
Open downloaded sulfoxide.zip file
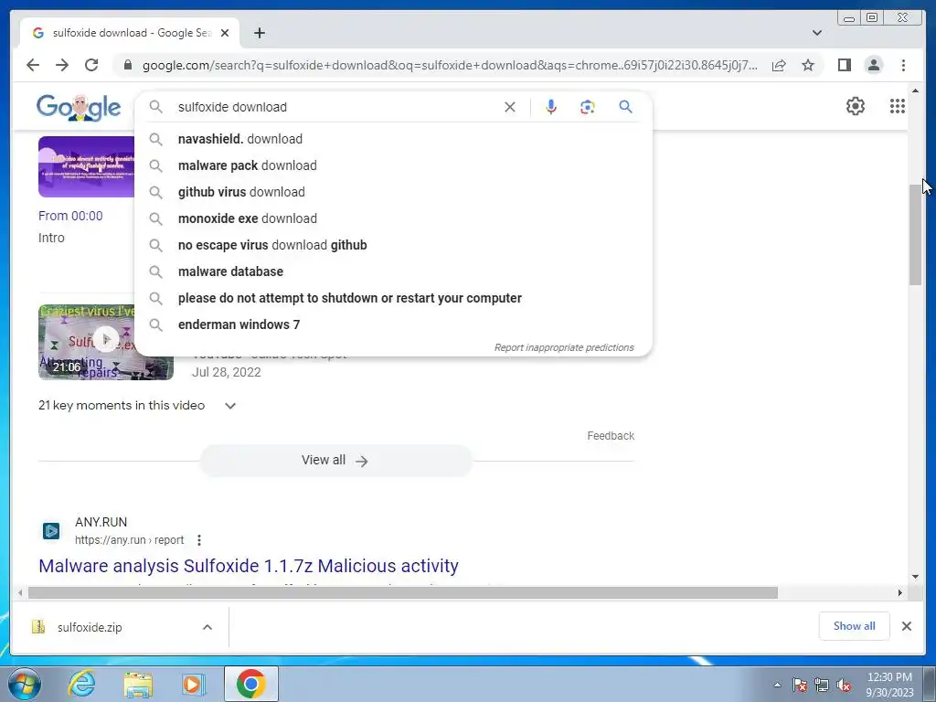pos(90,627)
